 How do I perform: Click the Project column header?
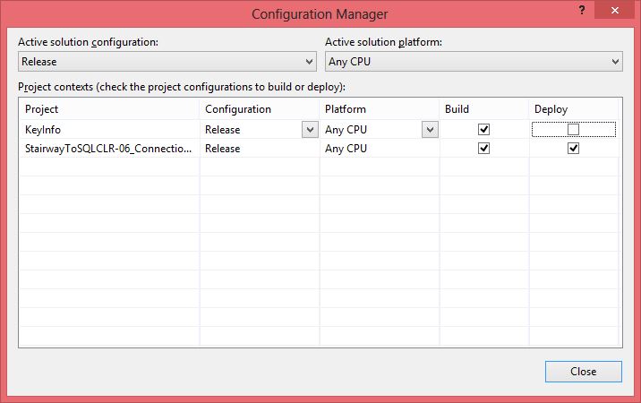click(107, 109)
